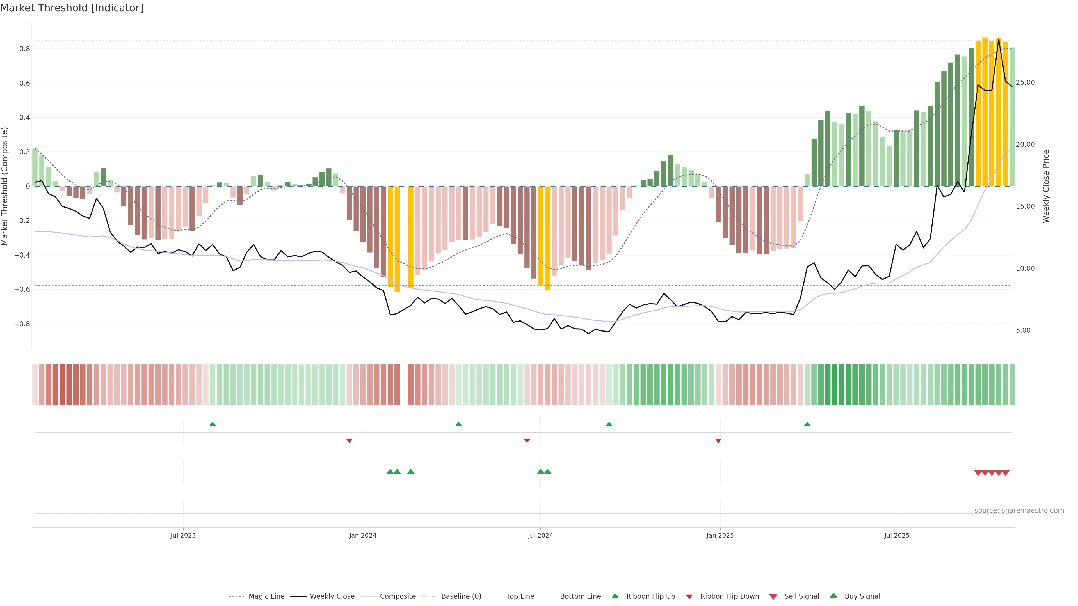Click the Market Threshold [Indicator] chart title
This screenshot has height=606, width=1078.
point(72,8)
